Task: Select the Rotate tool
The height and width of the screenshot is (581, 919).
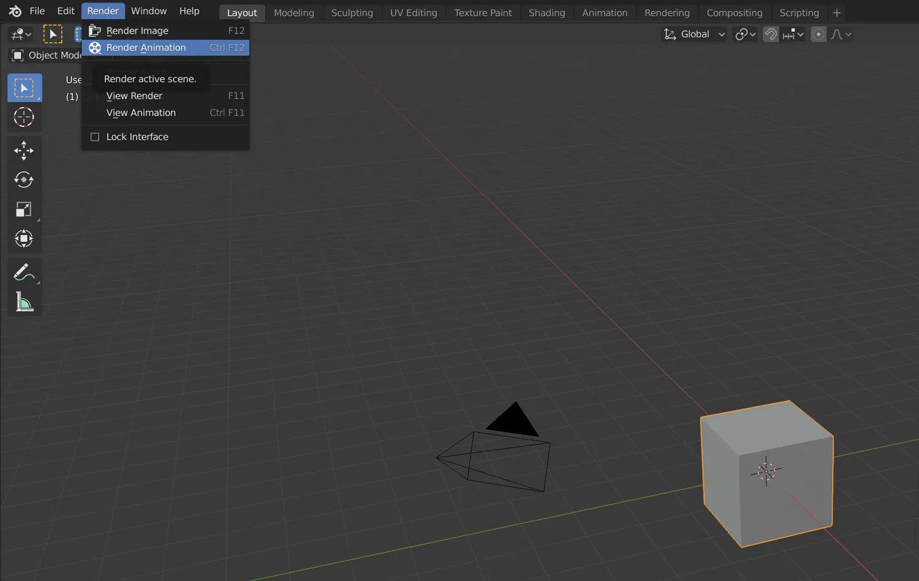Action: coord(25,179)
